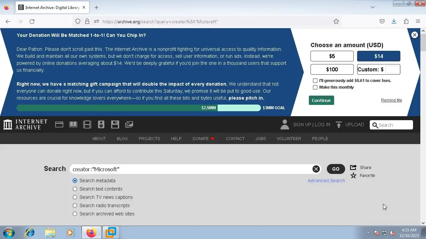Click the GO search button
The width and height of the screenshot is (426, 239).
[x=336, y=169]
